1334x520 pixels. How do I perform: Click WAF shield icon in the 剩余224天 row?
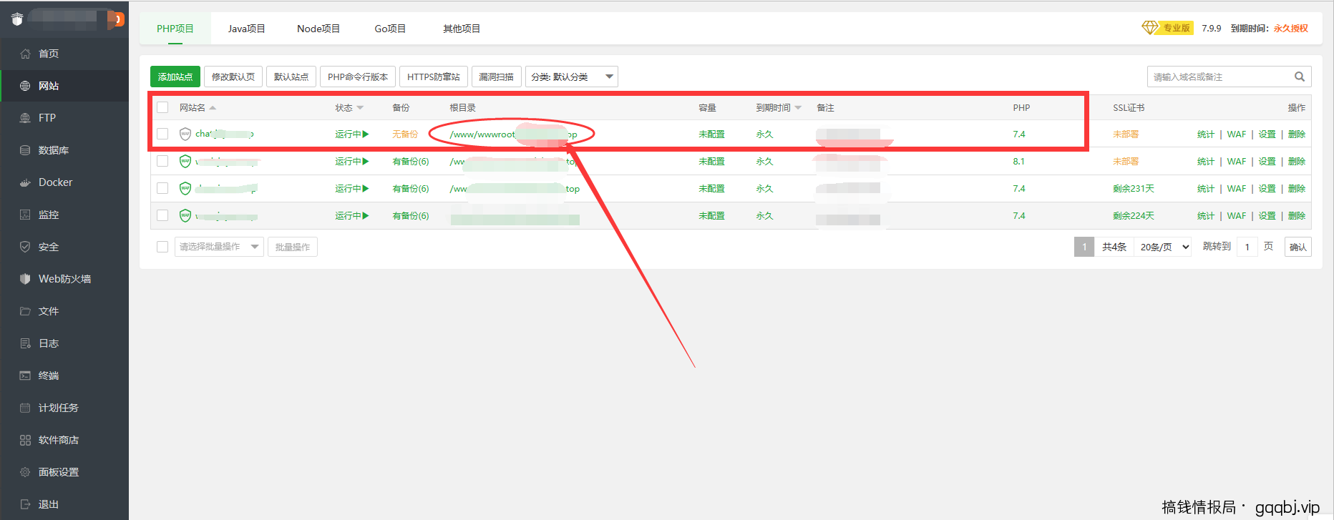(x=185, y=215)
